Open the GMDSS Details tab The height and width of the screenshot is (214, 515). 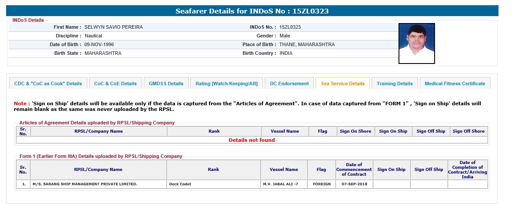(x=166, y=84)
